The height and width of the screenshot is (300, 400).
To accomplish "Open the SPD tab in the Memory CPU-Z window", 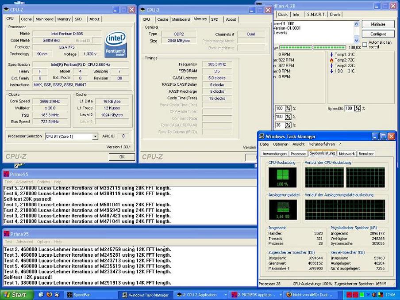I will pyautogui.click(x=215, y=19).
